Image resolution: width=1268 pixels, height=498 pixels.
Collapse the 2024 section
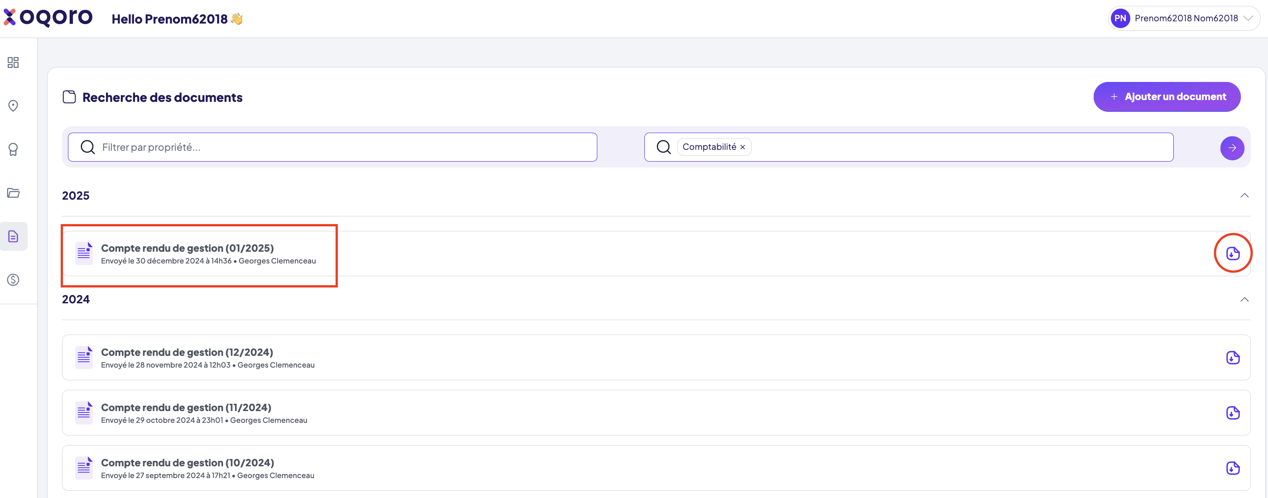1244,299
